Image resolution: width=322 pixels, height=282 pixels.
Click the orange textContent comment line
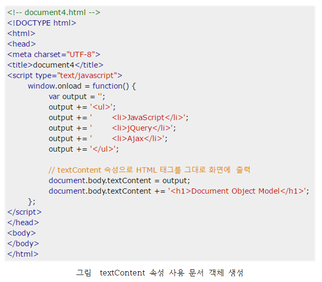pyautogui.click(x=149, y=170)
